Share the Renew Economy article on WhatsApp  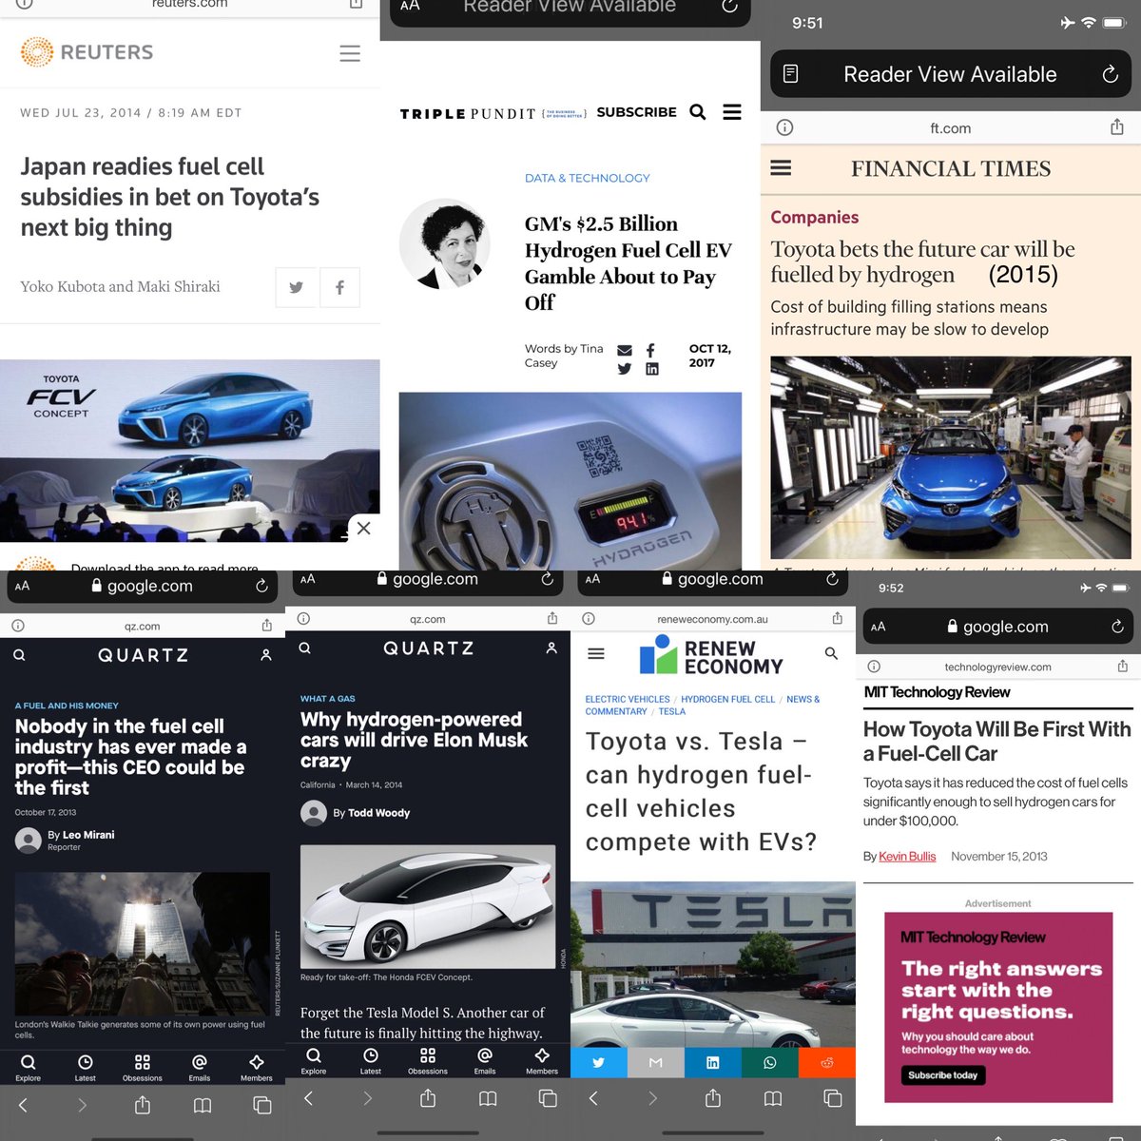point(770,1062)
